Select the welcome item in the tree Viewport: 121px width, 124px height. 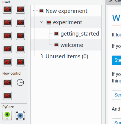pos(72,45)
